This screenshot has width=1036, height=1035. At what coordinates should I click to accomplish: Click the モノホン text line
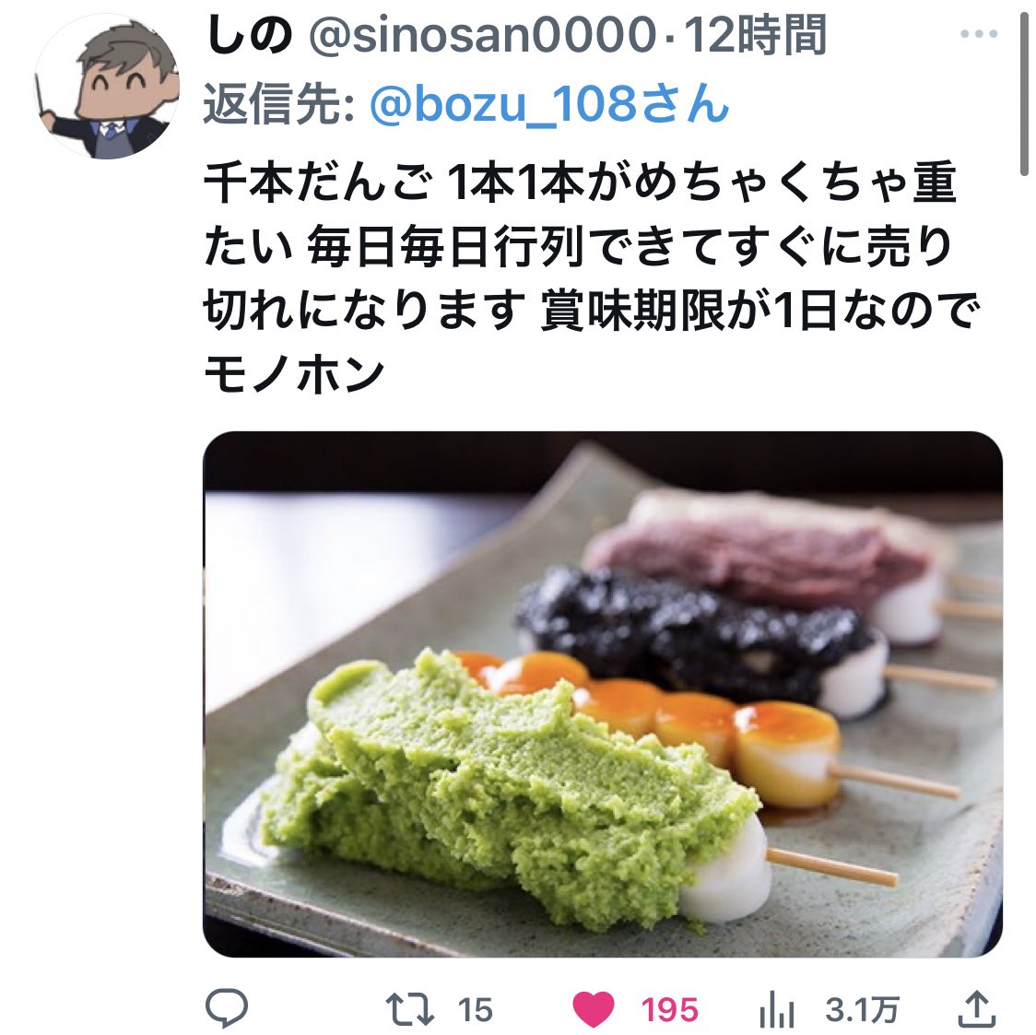[295, 374]
